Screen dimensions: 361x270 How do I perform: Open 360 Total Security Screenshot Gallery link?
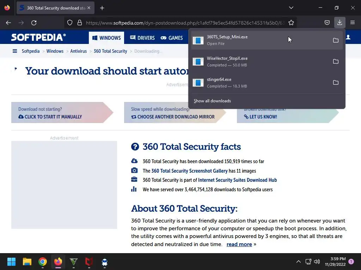point(189,171)
